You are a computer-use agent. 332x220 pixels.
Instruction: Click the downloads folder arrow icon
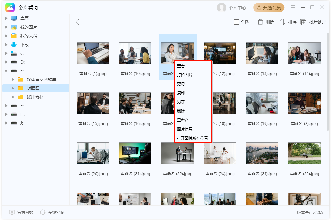[x=14, y=45]
